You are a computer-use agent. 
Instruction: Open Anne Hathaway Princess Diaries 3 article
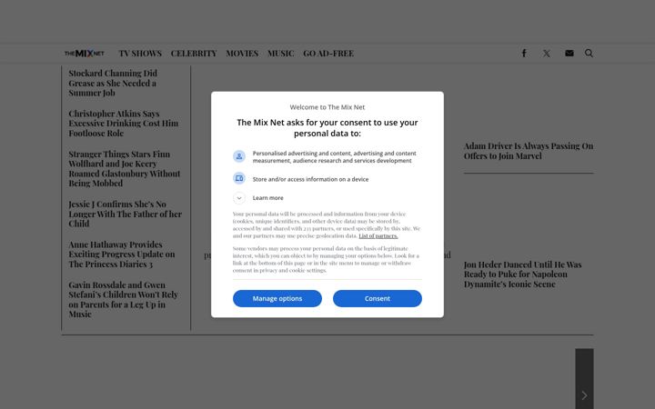122,254
